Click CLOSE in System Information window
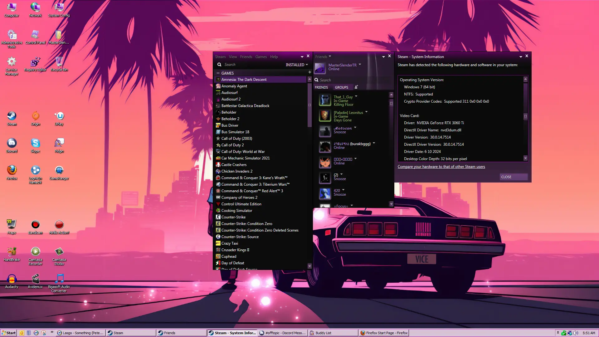This screenshot has height=337, width=599. click(x=513, y=177)
